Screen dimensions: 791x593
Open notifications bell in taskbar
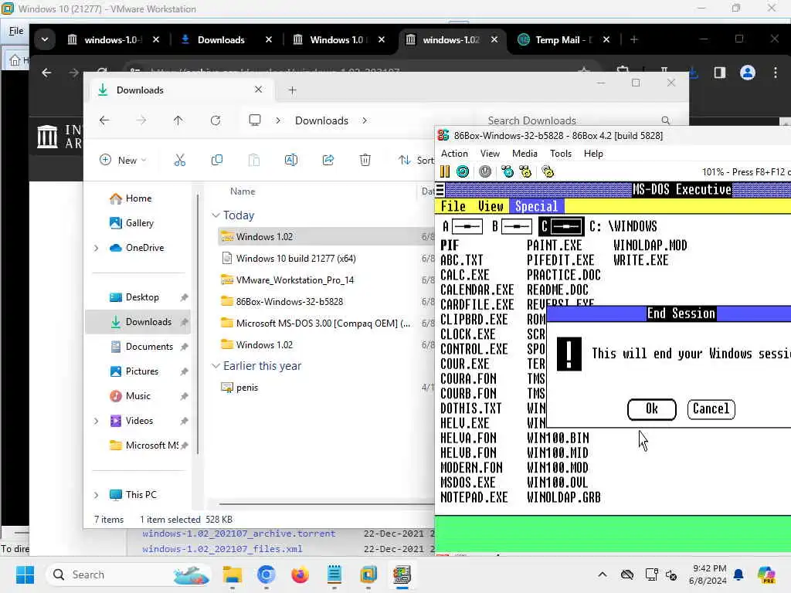[x=738, y=574]
